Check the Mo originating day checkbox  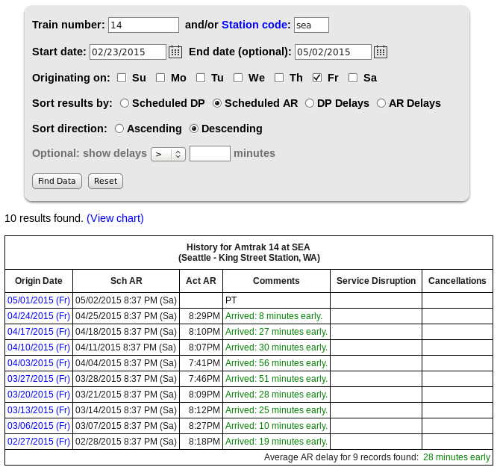160,78
